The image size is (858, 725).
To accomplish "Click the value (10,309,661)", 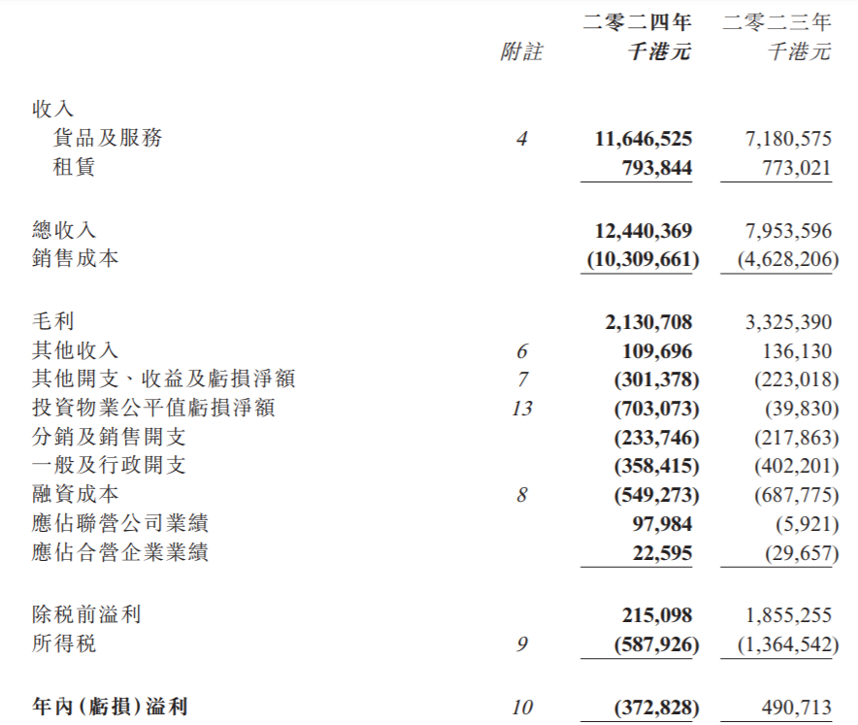I will [x=643, y=259].
